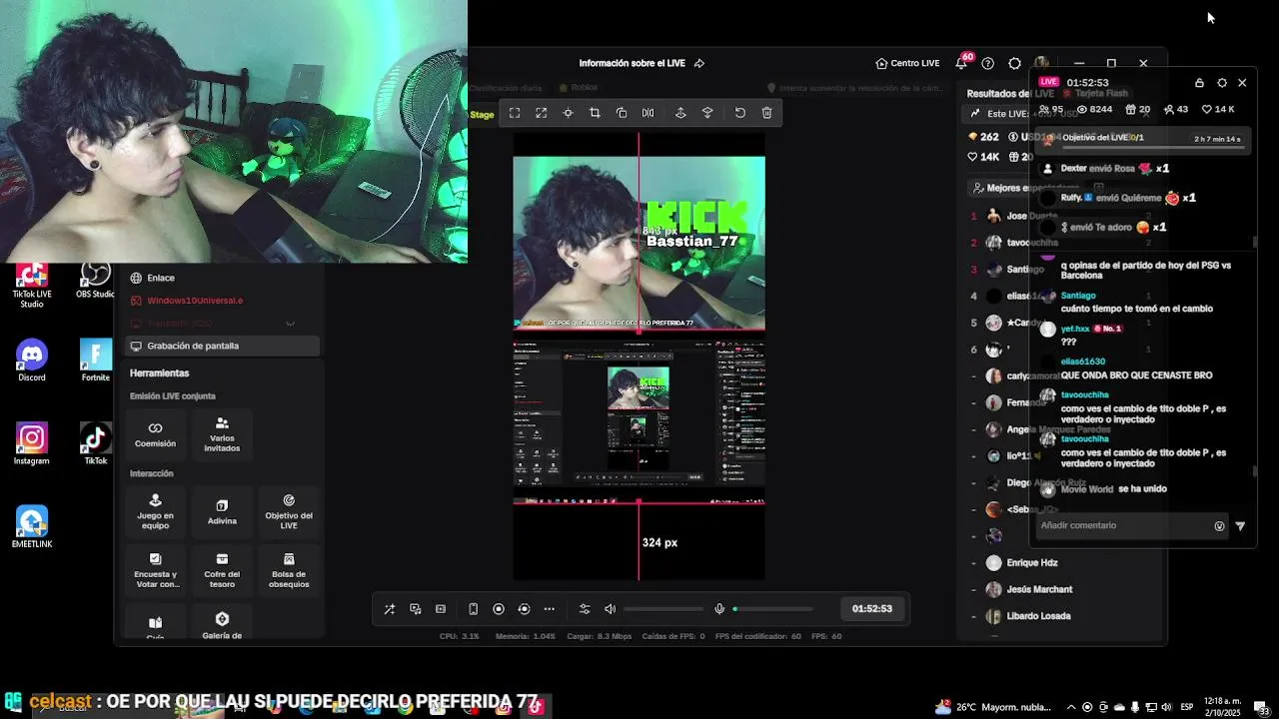Click the 01:52:53 live timer button
The height and width of the screenshot is (719, 1279).
(872, 608)
